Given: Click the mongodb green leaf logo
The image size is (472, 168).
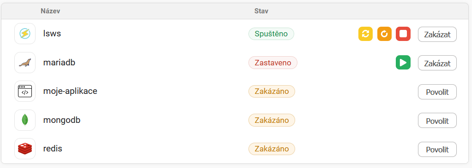Looking at the screenshot, I should point(25,120).
